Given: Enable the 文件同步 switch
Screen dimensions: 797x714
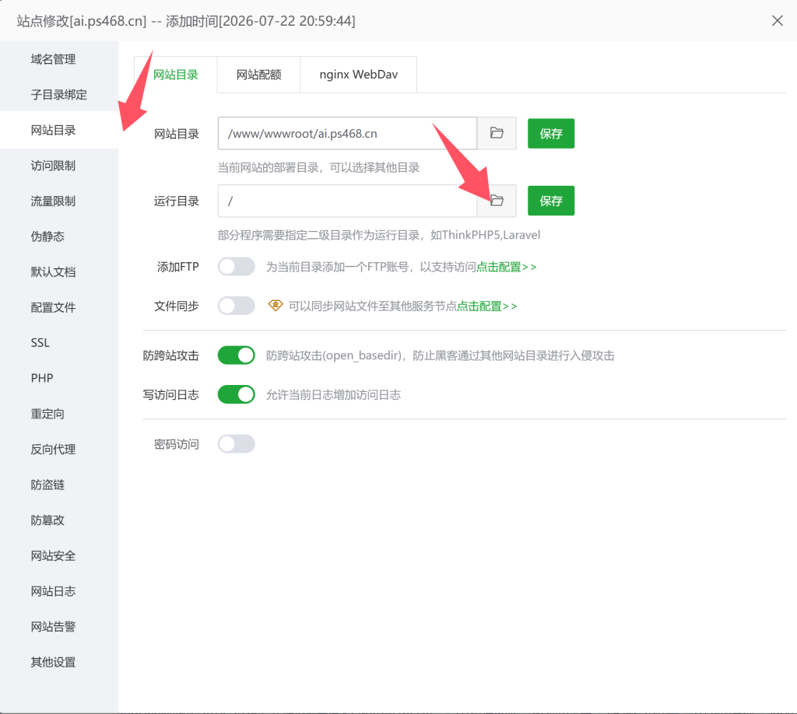Looking at the screenshot, I should 237,306.
